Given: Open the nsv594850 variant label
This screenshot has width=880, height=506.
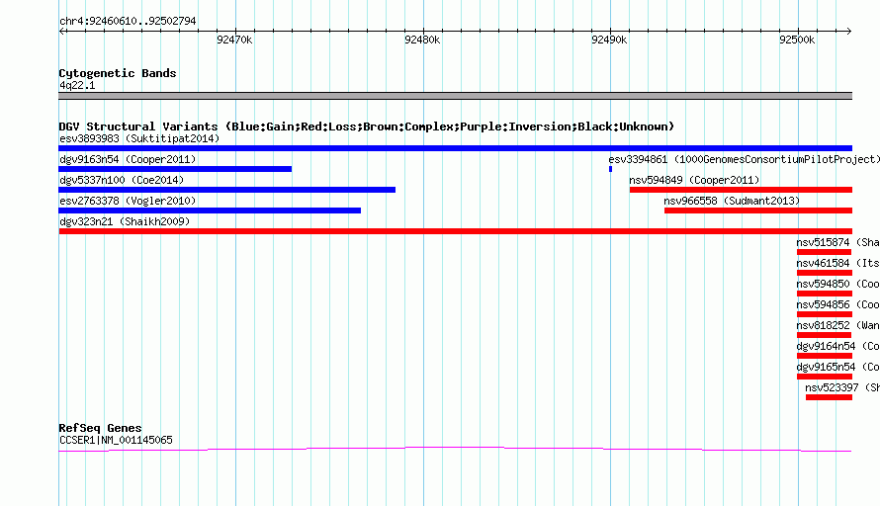Looking at the screenshot, I should [837, 284].
